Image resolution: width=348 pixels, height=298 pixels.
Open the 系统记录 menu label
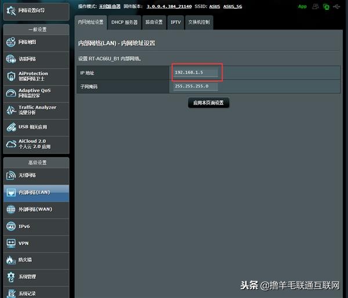[27, 293]
